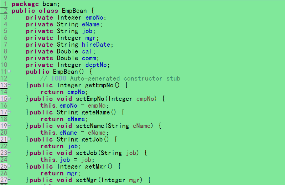Fold the getMgr method on line 25
The width and height of the screenshot is (285, 185).
click(9, 166)
